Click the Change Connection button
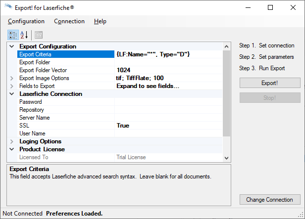The width and height of the screenshot is (305, 219). (270, 199)
